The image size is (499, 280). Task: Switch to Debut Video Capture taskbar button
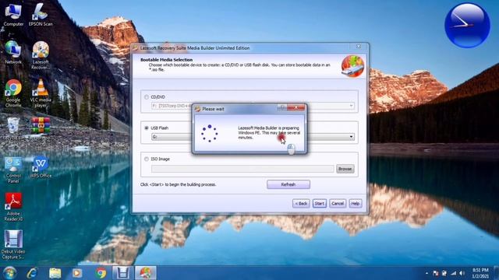click(122, 273)
